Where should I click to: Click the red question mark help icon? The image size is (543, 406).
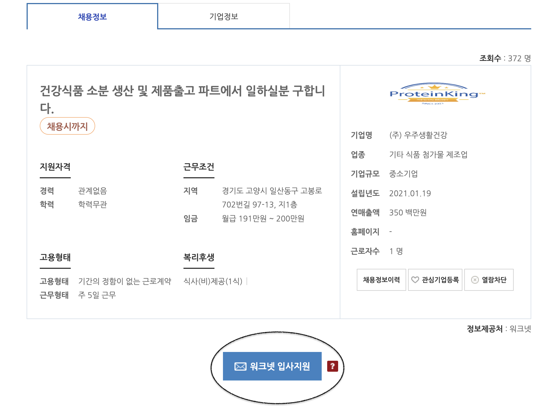coord(332,366)
